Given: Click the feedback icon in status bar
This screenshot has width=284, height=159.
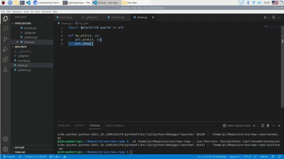Looking at the screenshot, I should 273,157.
